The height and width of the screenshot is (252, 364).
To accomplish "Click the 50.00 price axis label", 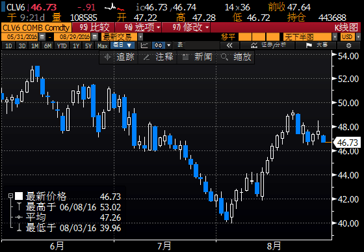I will pos(348,103).
